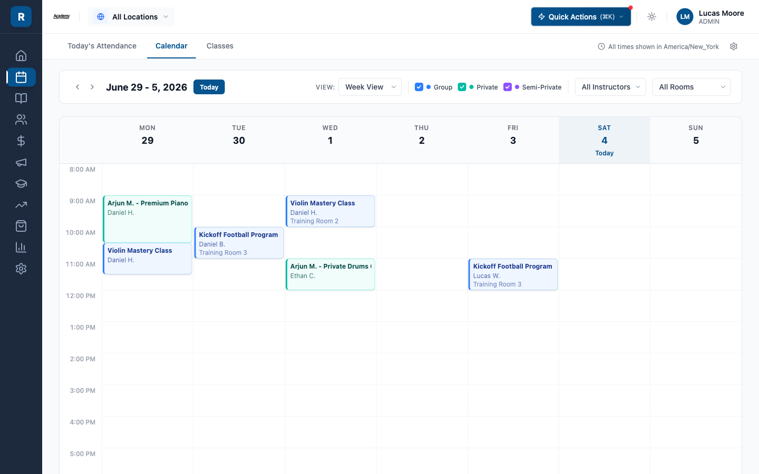Click the R logo at top left
Image resolution: width=759 pixels, height=474 pixels.
21,17
